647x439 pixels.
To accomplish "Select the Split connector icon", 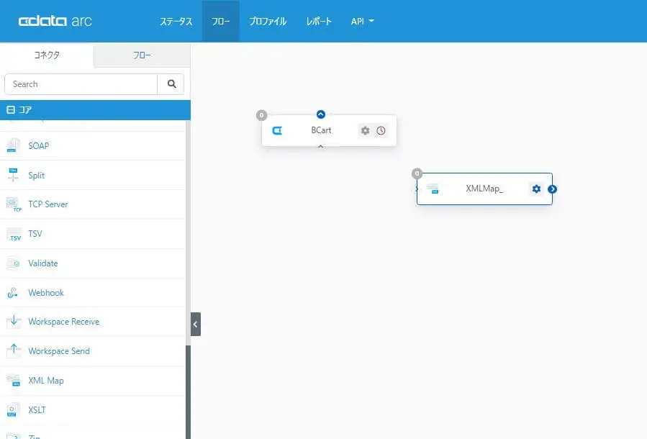I will coord(13,175).
